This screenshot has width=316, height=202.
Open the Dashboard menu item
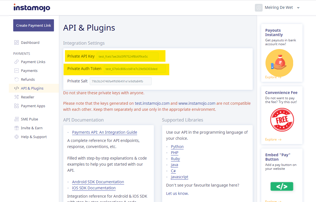point(30,43)
